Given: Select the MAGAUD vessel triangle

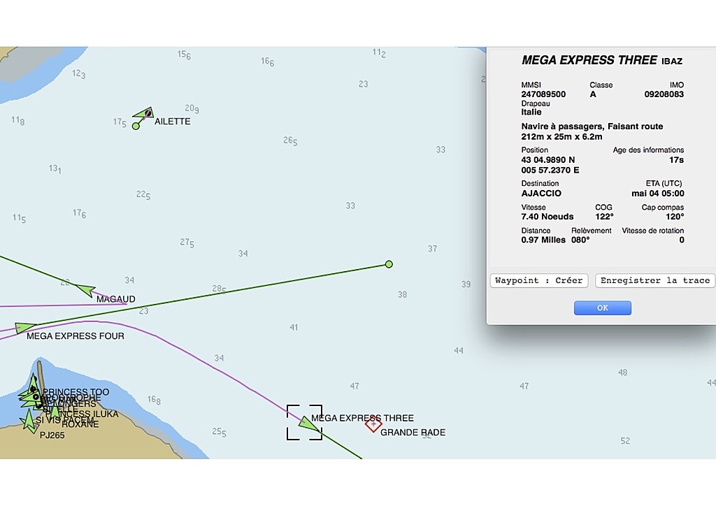Looking at the screenshot, I should [85, 290].
